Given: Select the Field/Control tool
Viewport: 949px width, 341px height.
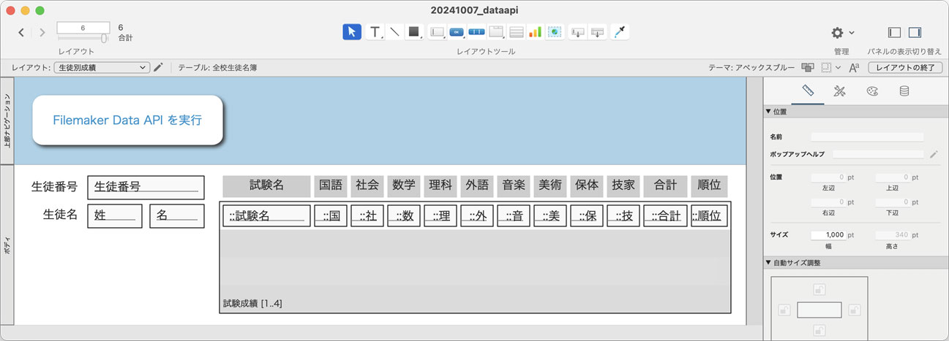Looking at the screenshot, I should (x=438, y=31).
